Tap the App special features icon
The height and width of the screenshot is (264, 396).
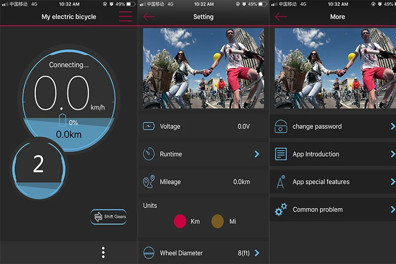pos(280,182)
